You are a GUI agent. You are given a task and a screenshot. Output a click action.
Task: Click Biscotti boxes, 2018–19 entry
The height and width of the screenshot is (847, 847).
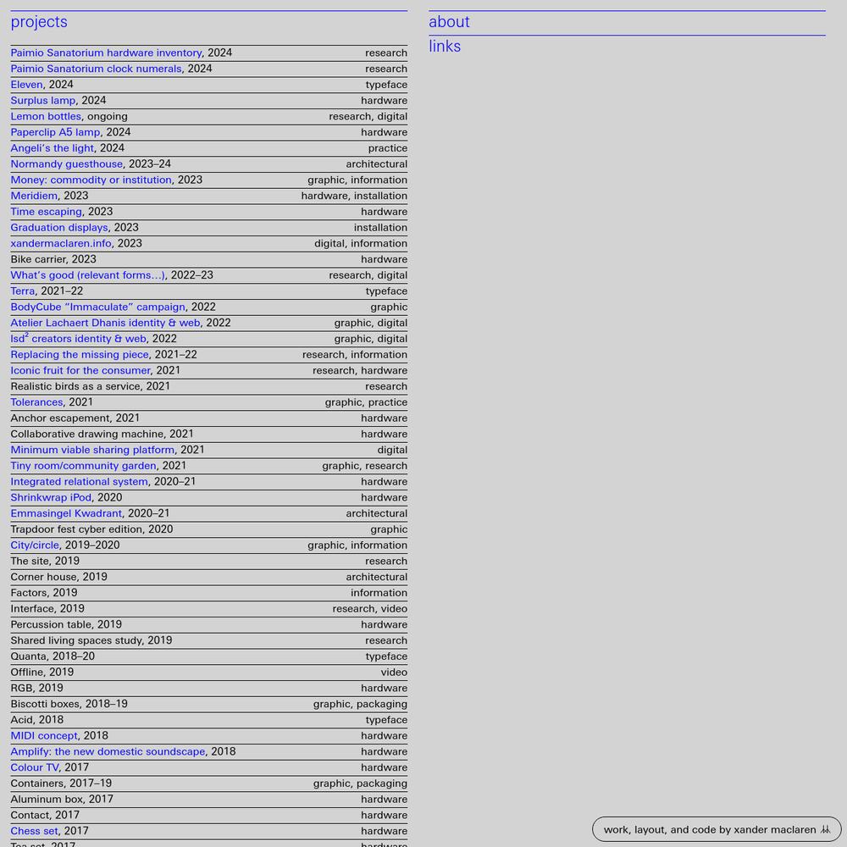(x=209, y=704)
